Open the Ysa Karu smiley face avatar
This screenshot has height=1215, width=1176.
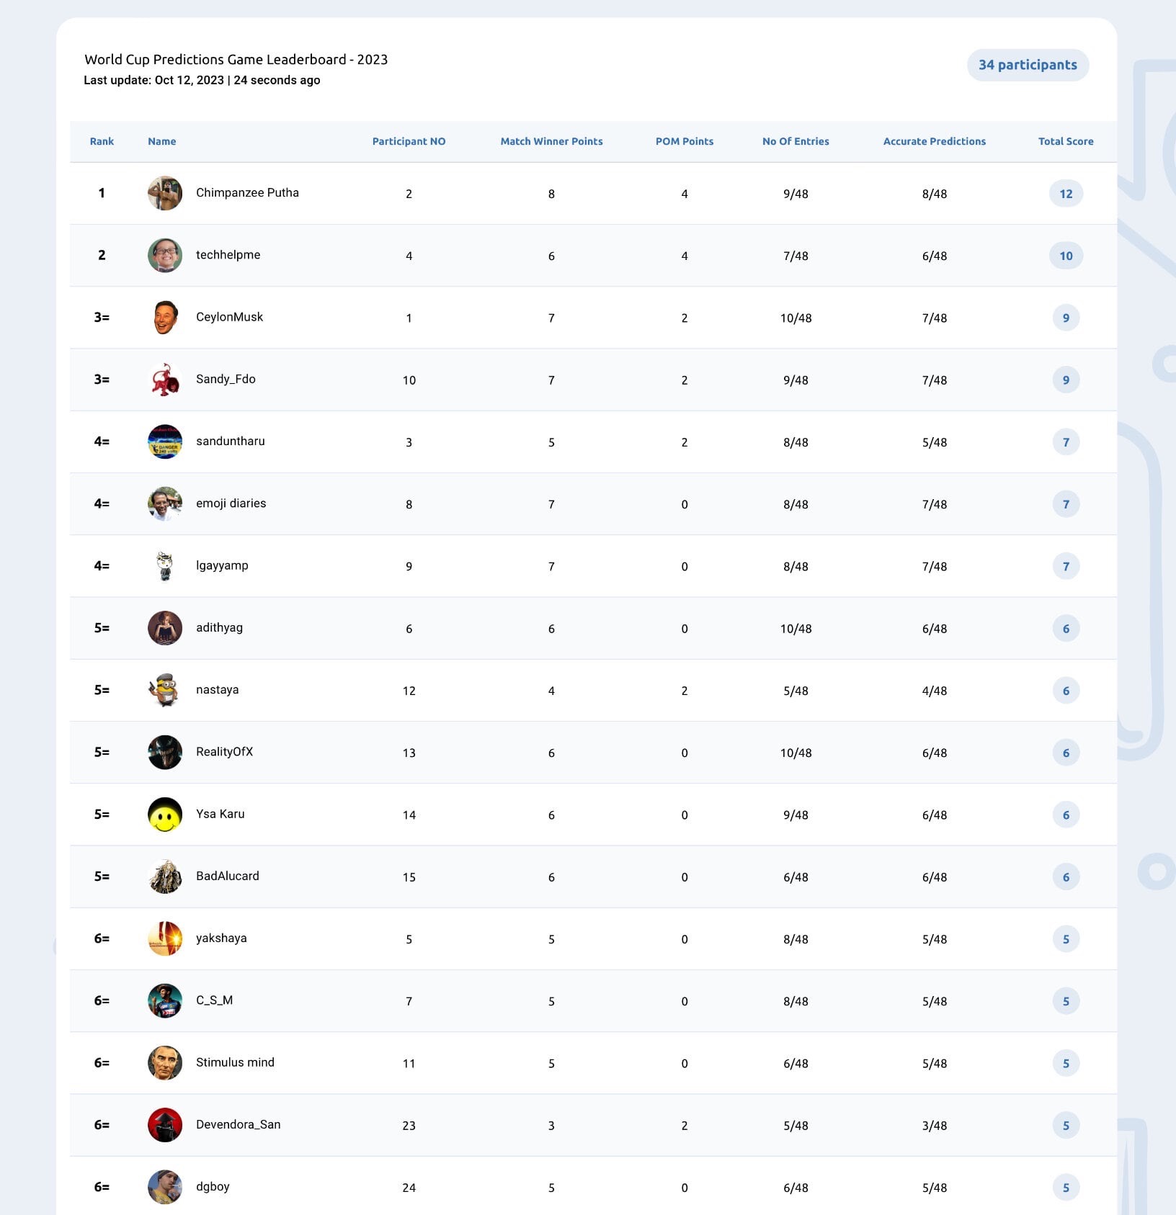tap(165, 815)
